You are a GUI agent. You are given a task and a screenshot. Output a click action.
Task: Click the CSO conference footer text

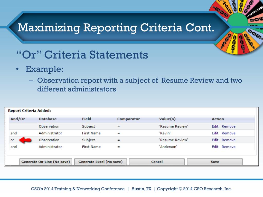point(131,189)
